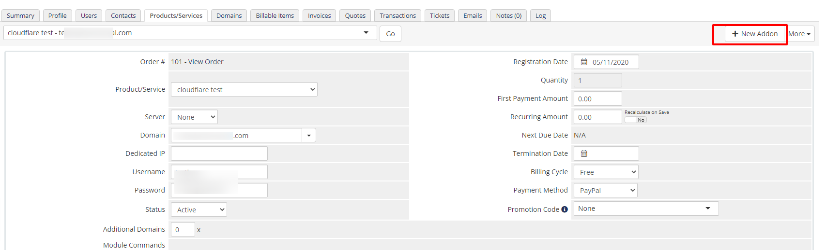This screenshot has height=250, width=826.
Task: Open the More dropdown menu
Action: click(x=799, y=34)
